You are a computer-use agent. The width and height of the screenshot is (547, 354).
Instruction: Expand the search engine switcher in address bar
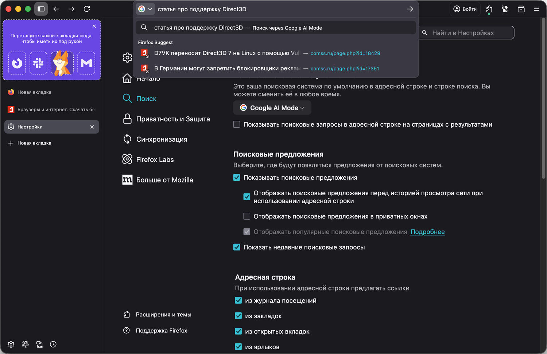pyautogui.click(x=146, y=9)
